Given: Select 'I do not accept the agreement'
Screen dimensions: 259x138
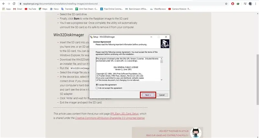Looking at the screenshot, I should click(x=109, y=88).
